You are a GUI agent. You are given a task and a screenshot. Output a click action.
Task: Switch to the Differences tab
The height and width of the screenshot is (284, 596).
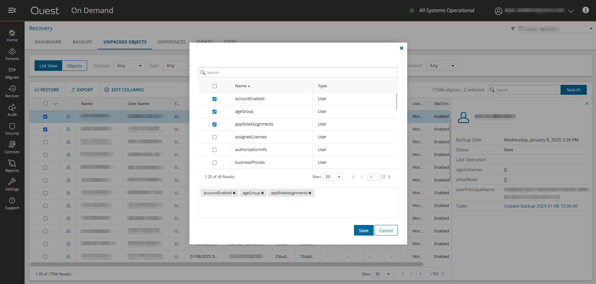tap(171, 42)
